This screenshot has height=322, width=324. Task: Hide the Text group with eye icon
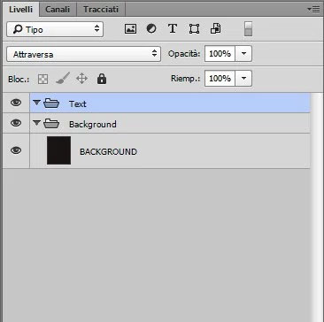click(x=16, y=103)
